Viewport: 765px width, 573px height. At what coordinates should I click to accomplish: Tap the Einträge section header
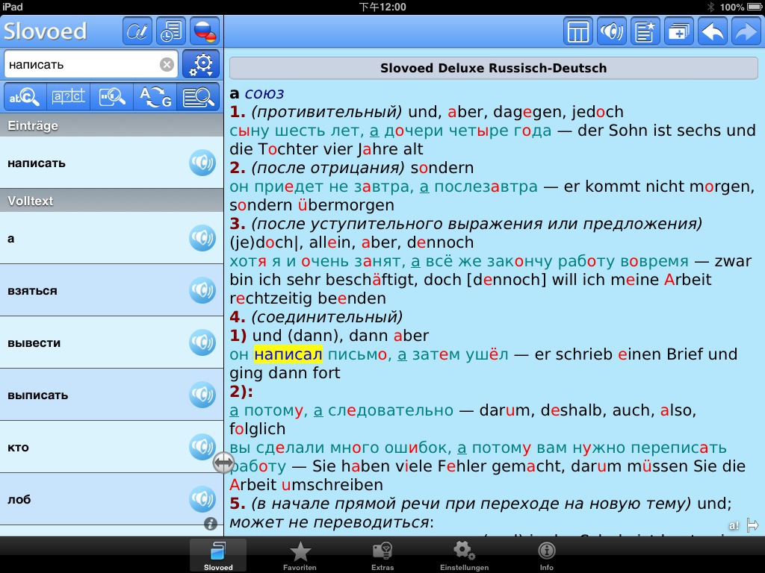coord(112,125)
